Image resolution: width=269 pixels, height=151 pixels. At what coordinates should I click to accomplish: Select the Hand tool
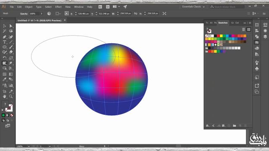pos(5,96)
